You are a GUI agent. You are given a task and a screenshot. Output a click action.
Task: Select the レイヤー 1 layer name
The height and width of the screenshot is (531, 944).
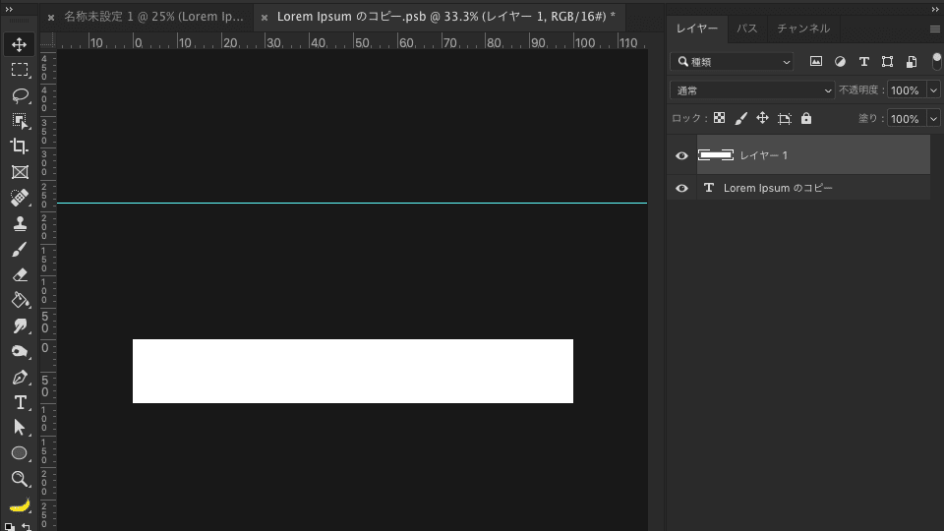[x=763, y=155]
